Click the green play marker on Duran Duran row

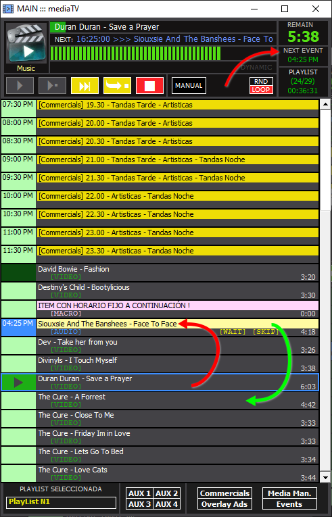click(18, 383)
